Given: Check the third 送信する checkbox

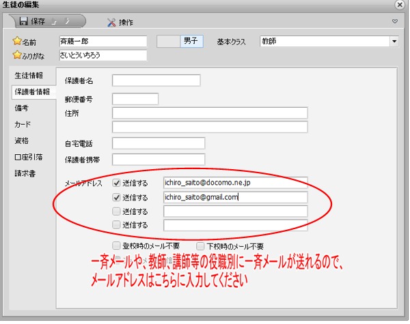Looking at the screenshot, I should click(116, 211).
